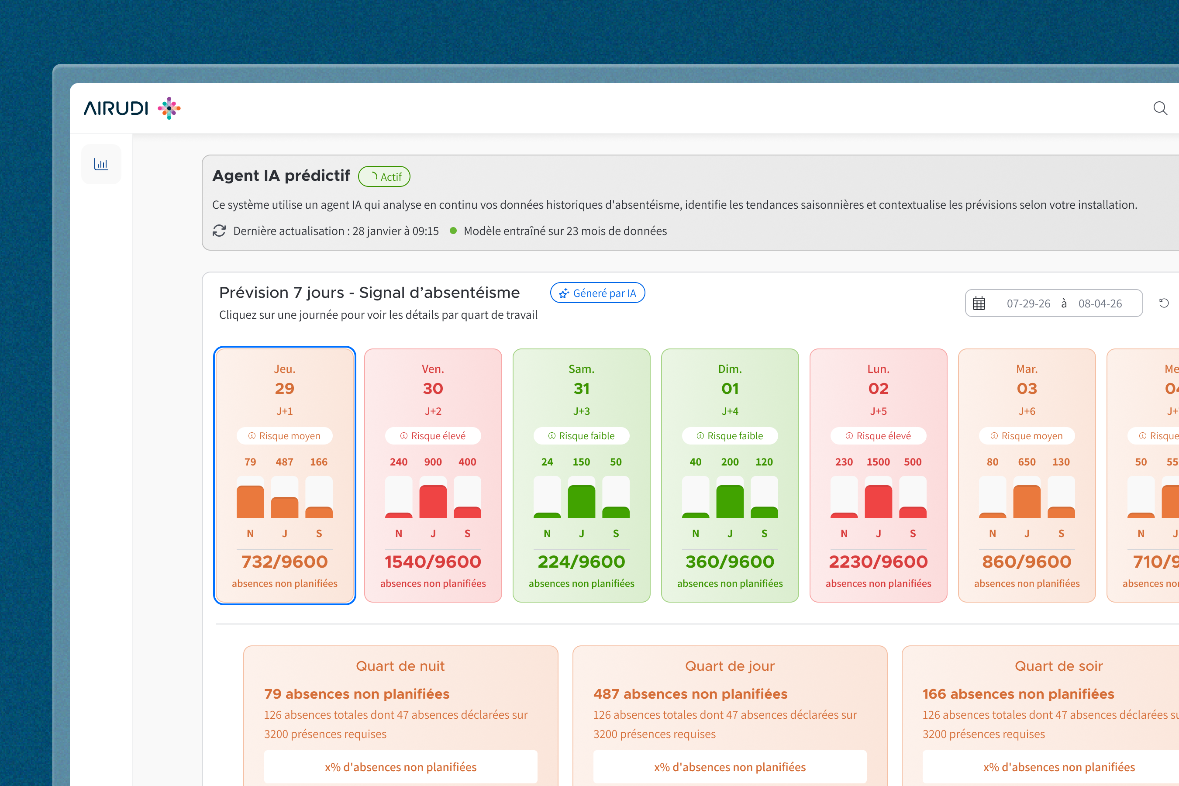Image resolution: width=1179 pixels, height=786 pixels.
Task: Click the 1540/9600 total in Ven. card
Action: pos(433,562)
